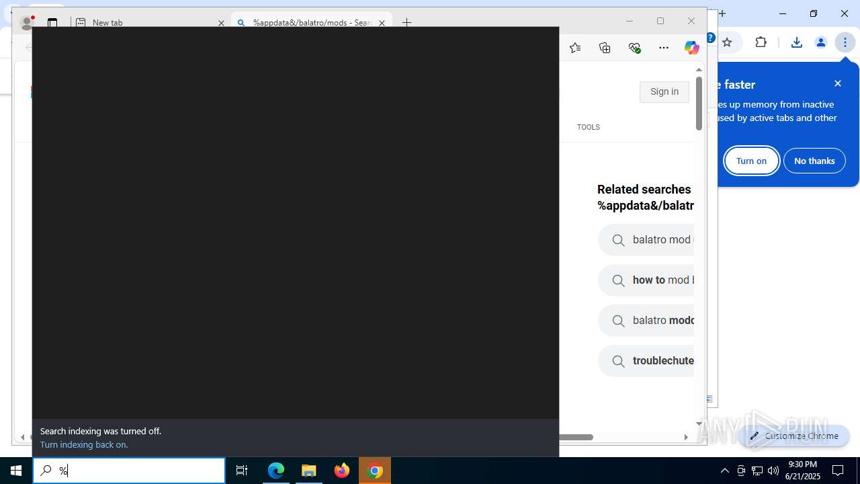Open Edge tab actions menu icon
This screenshot has height=484, width=860.
pos(52,22)
